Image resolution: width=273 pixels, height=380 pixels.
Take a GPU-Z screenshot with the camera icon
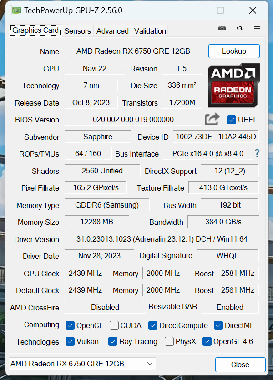[x=222, y=28]
